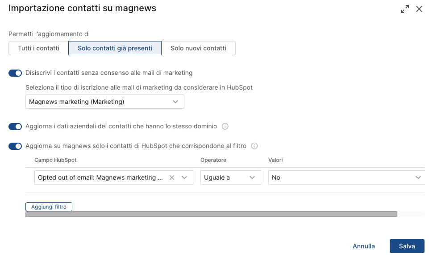Click info icon next to stesso dominio

(225, 127)
